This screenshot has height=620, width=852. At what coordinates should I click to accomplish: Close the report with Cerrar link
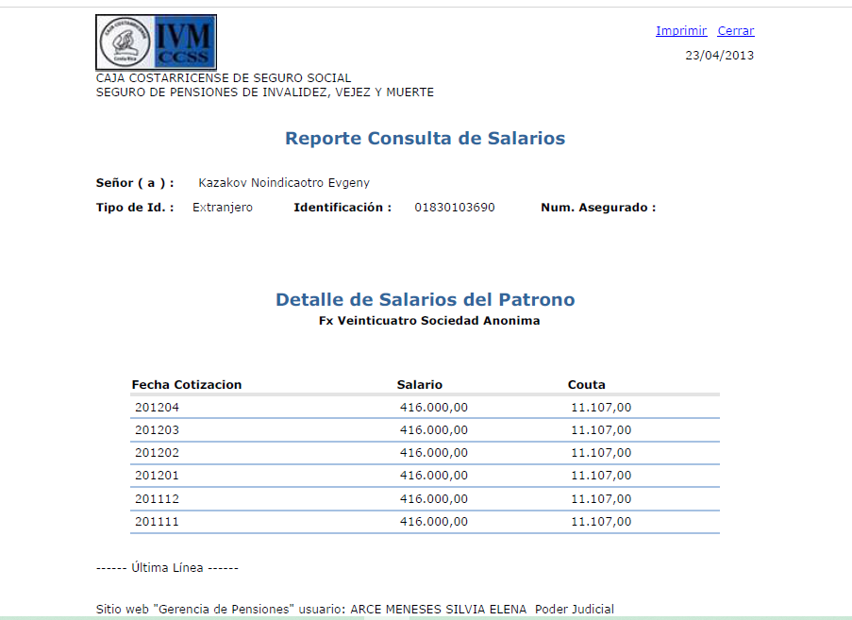pos(735,31)
